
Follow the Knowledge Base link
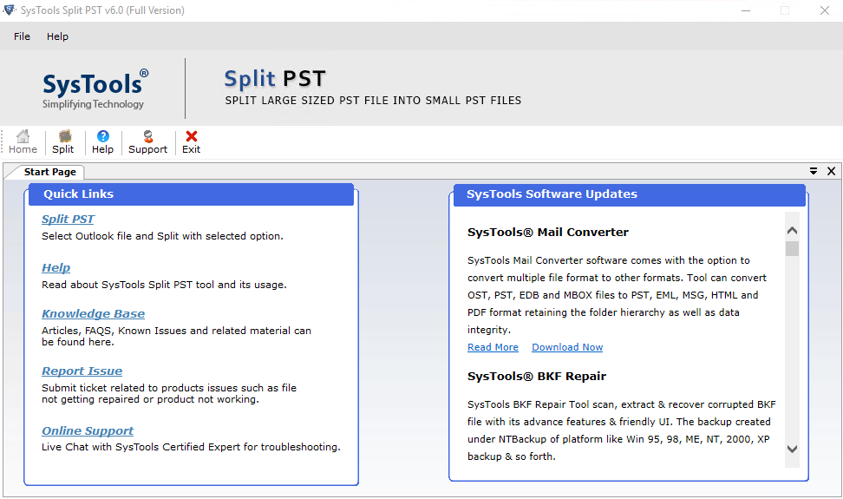(x=93, y=314)
